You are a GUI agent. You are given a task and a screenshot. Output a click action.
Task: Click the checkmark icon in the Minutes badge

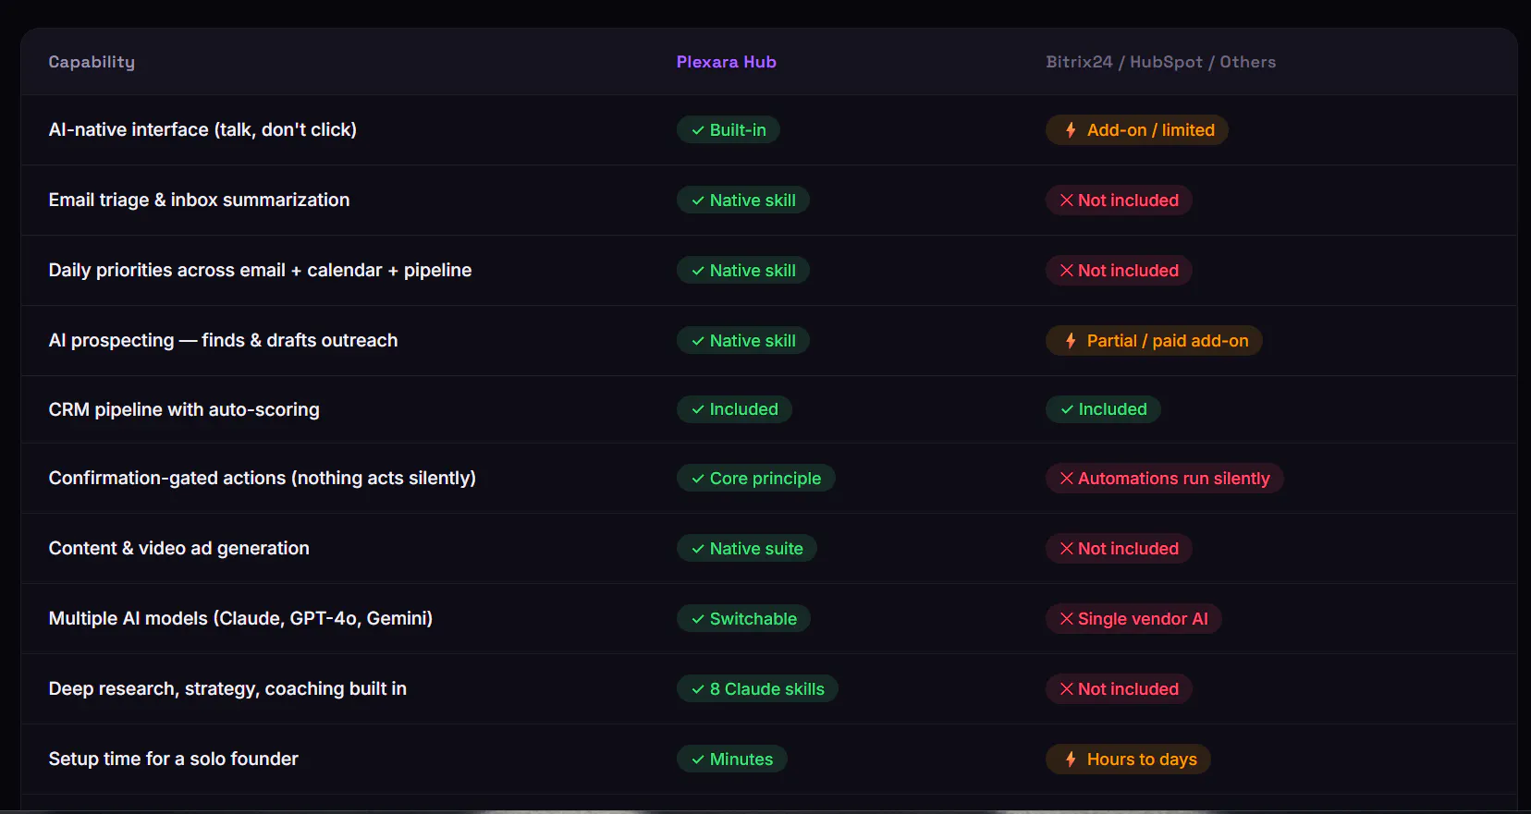(698, 759)
